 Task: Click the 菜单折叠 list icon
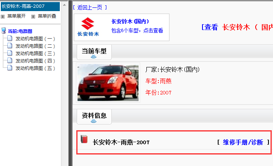point(33,17)
